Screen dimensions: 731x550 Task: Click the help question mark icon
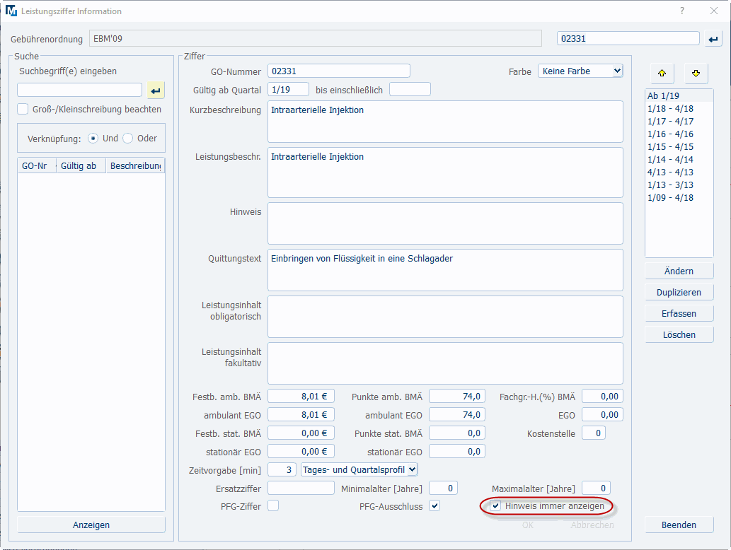(682, 11)
